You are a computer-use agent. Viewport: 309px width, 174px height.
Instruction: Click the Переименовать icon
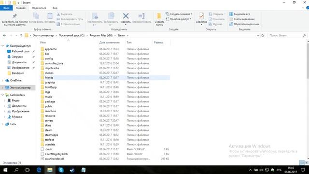[141, 16]
